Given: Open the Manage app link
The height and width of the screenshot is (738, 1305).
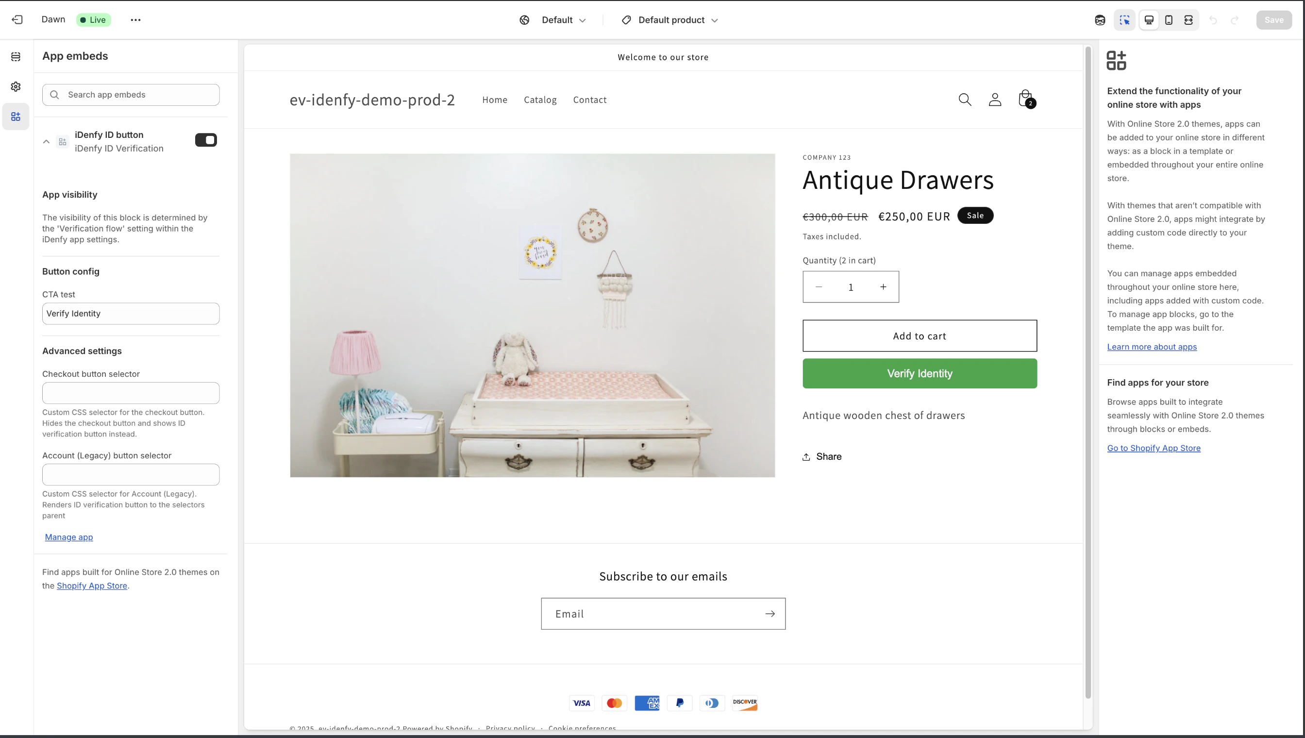Looking at the screenshot, I should pos(69,537).
